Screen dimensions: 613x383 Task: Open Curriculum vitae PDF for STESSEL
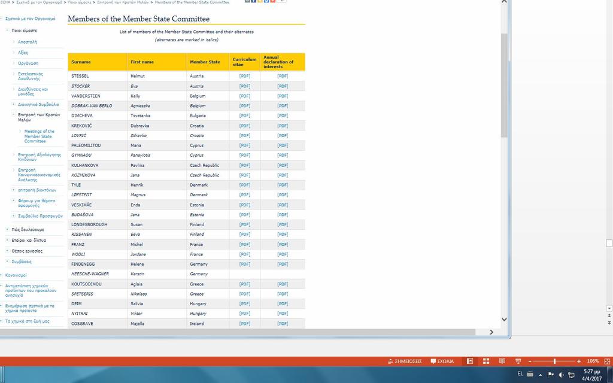pyautogui.click(x=245, y=76)
